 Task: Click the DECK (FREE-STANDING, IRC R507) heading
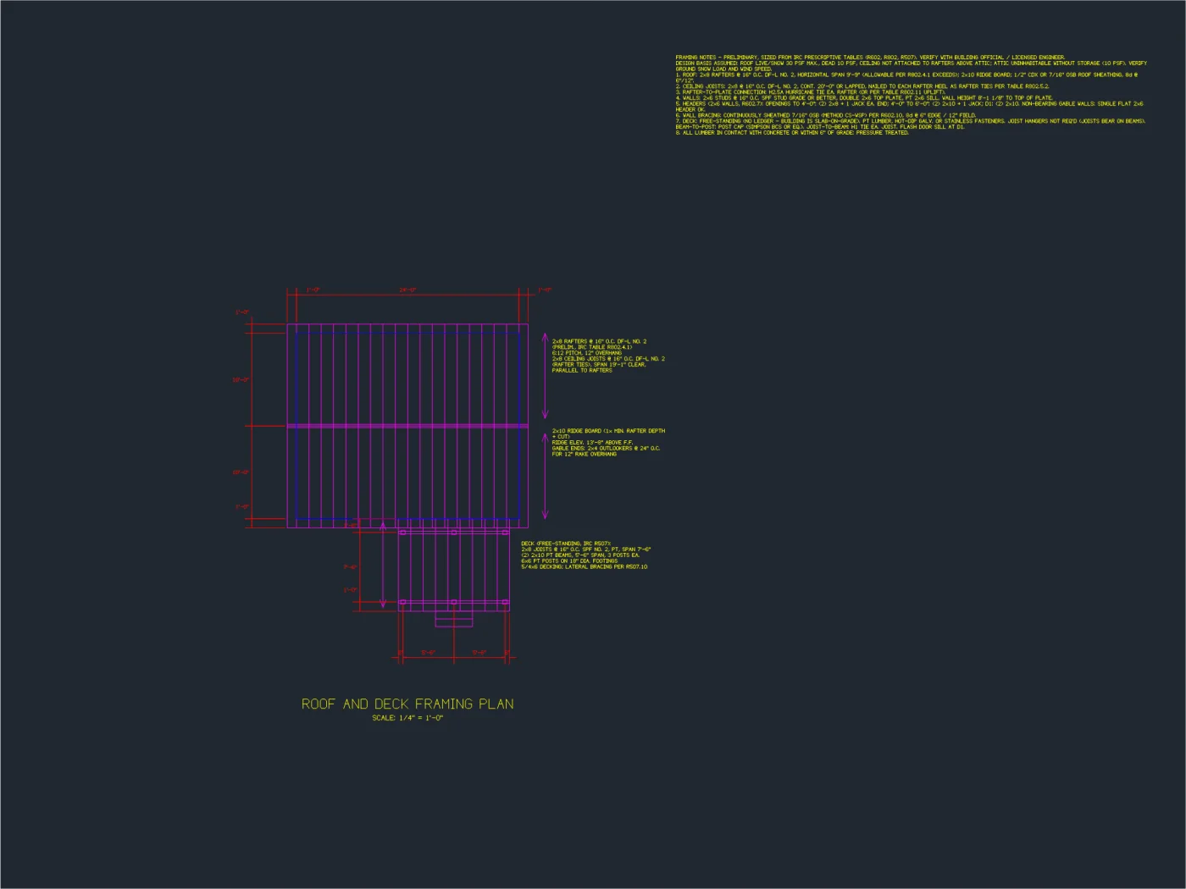566,544
